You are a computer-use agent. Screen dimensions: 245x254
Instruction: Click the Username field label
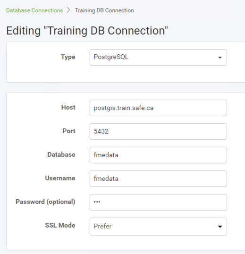(x=60, y=178)
